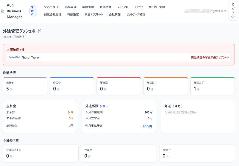
Task: Open the 発送完了 1 件 status card
Action: coord(213,86)
